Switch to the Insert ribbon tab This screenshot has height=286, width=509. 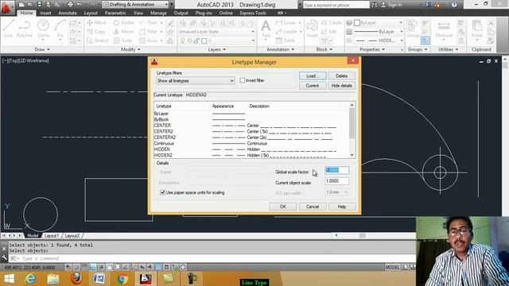[45, 13]
